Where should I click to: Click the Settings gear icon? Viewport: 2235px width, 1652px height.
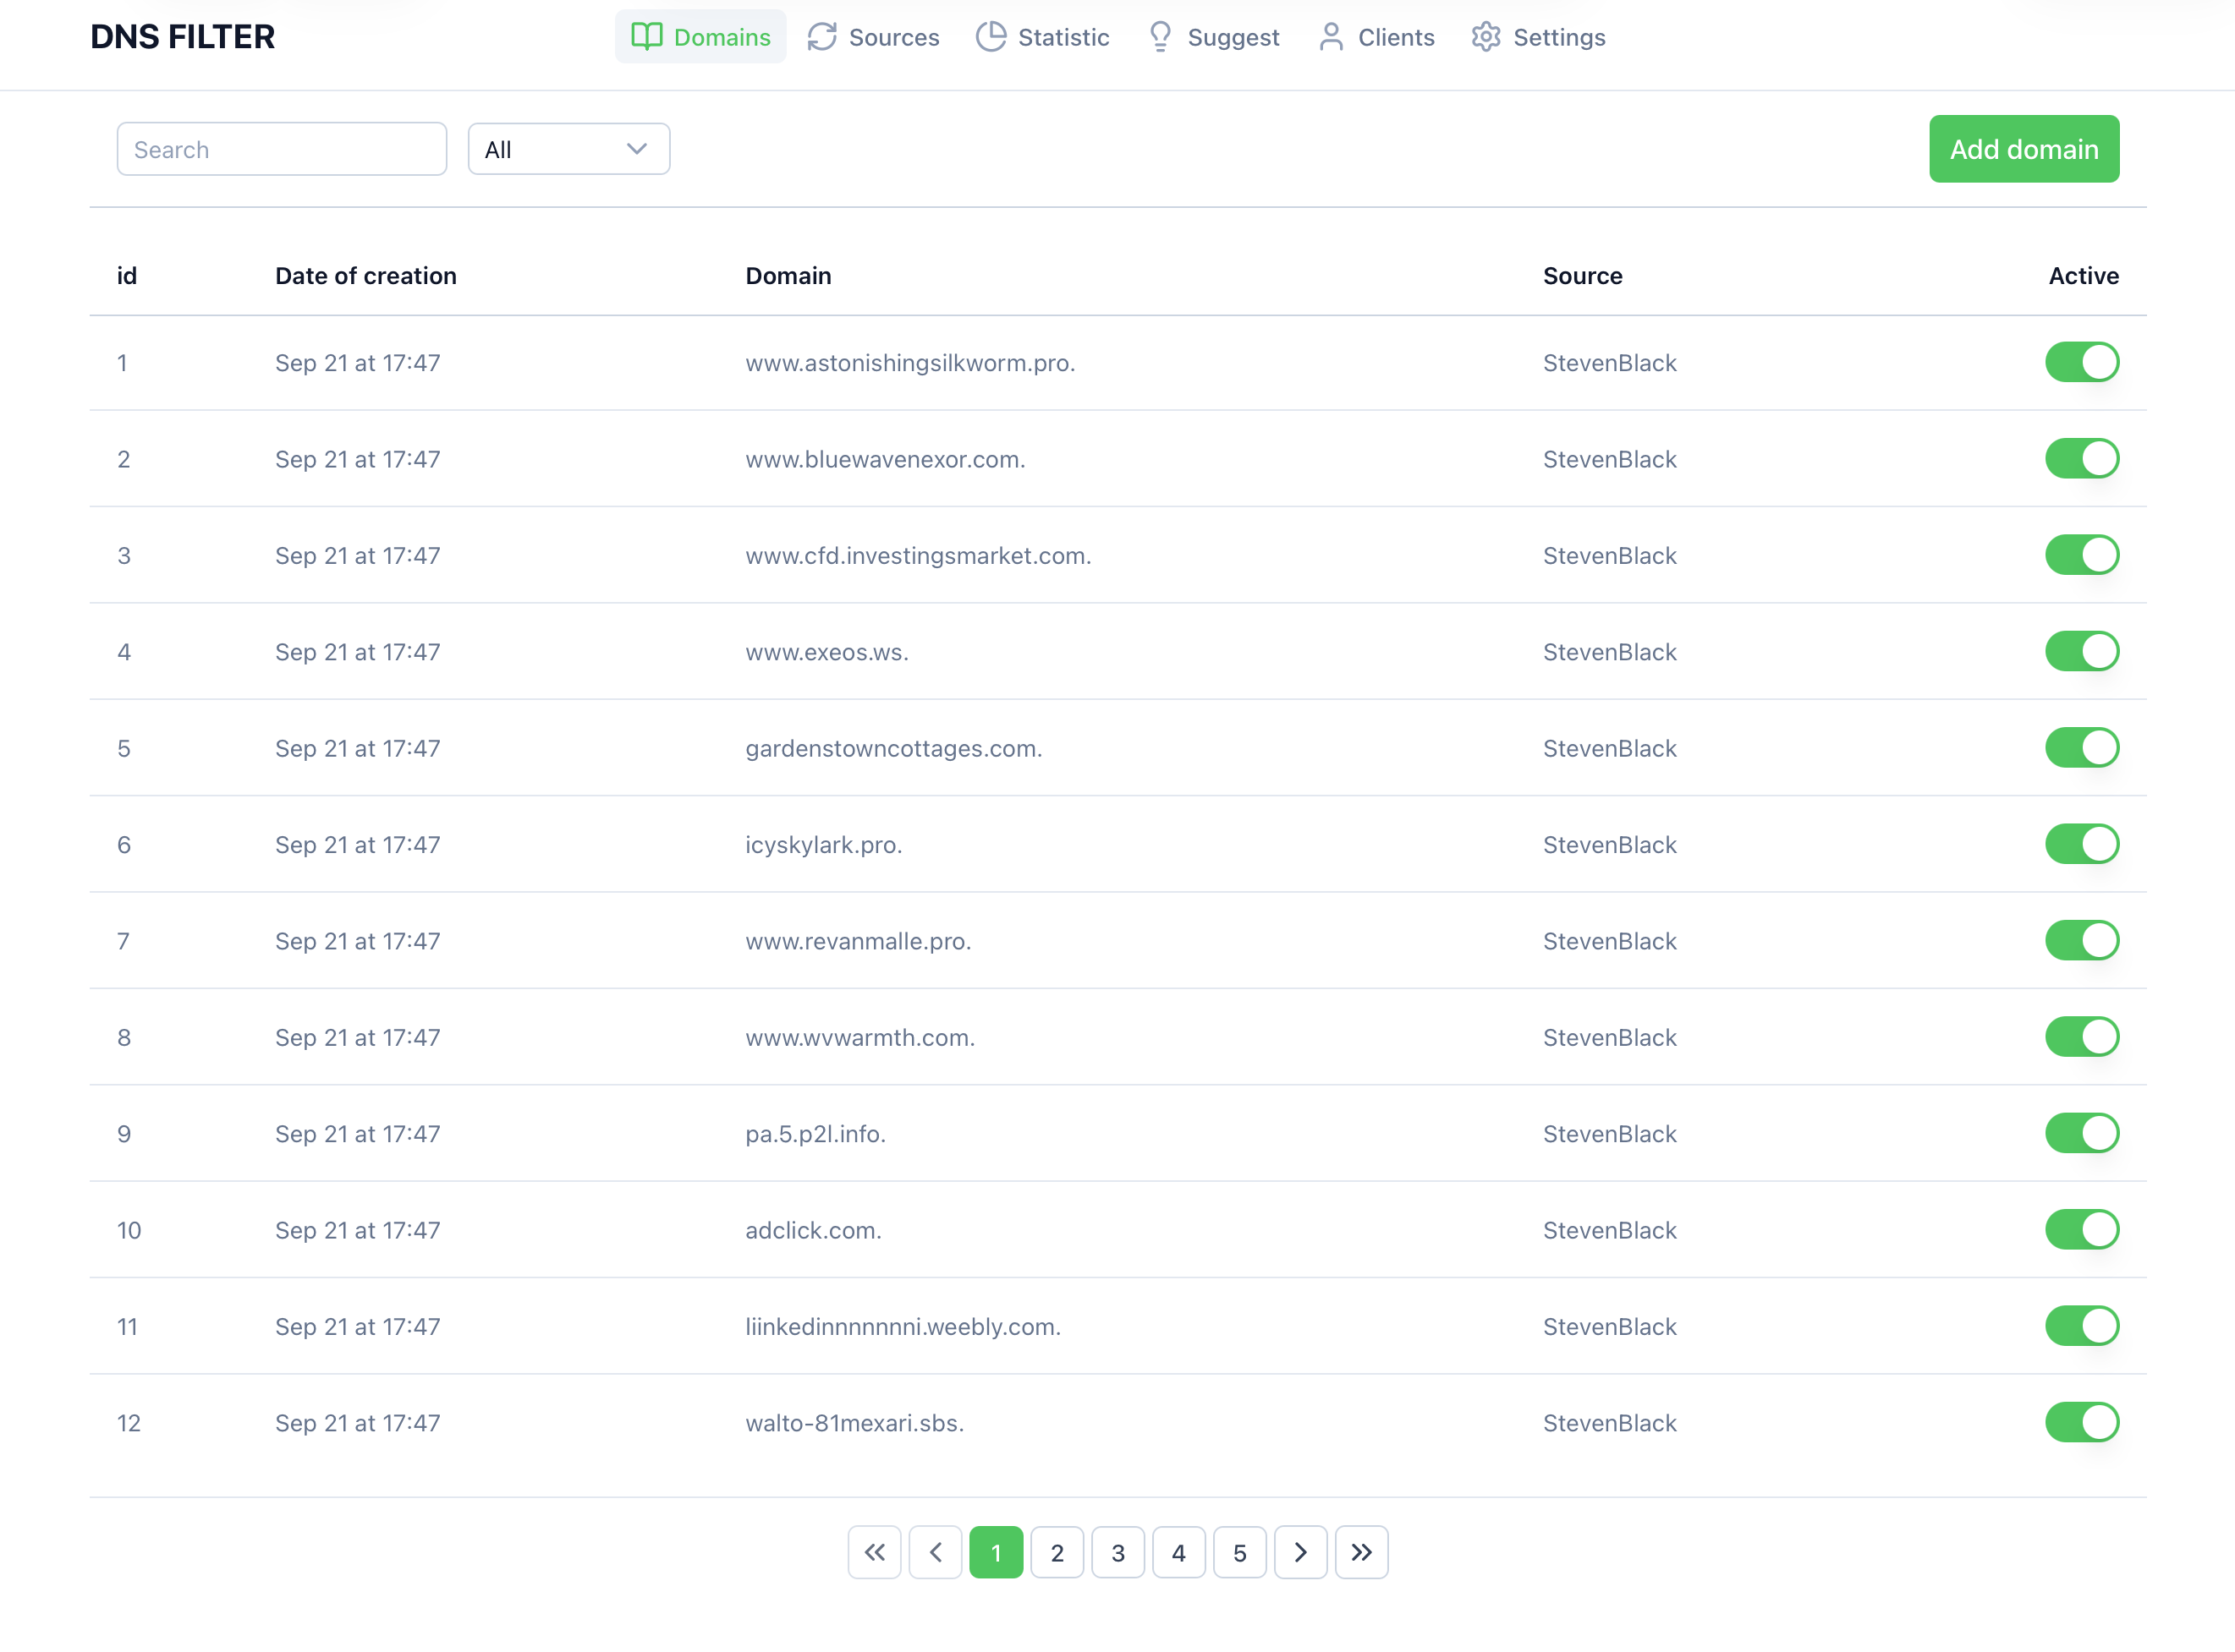1485,37
